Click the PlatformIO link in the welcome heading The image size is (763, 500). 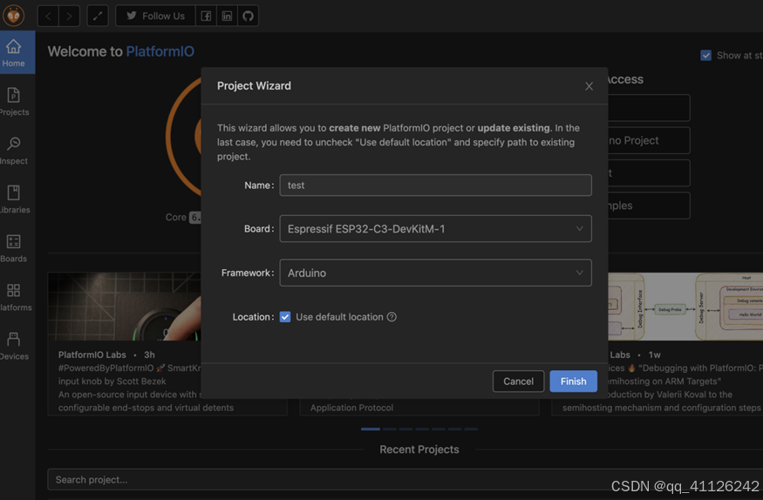click(160, 51)
